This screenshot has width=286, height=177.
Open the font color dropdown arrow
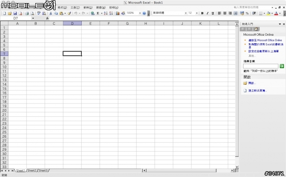(x=280, y=13)
